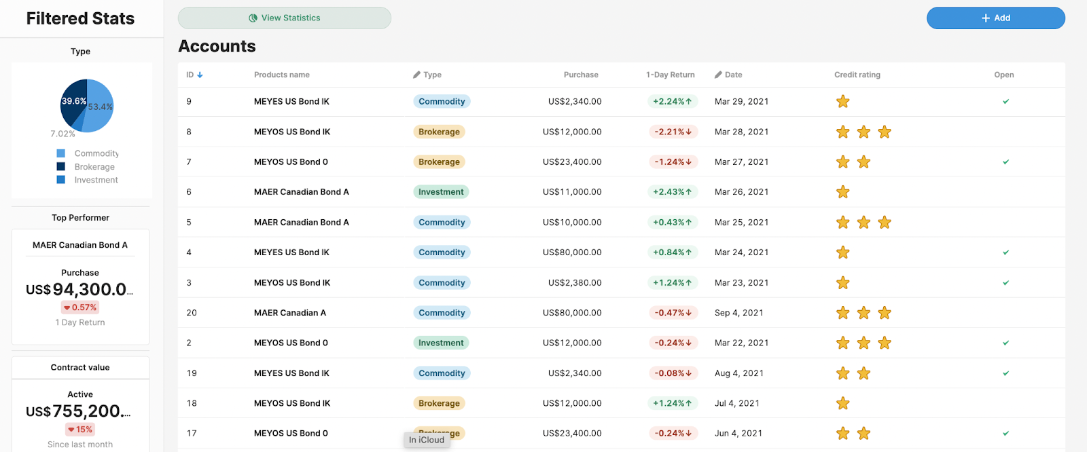The height and width of the screenshot is (452, 1087).
Task: Click the up arrow in +2.43% return badge
Action: coord(688,192)
